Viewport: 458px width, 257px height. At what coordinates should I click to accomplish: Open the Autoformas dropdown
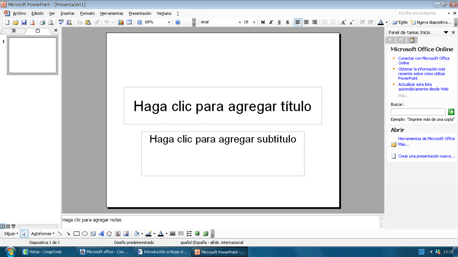43,234
